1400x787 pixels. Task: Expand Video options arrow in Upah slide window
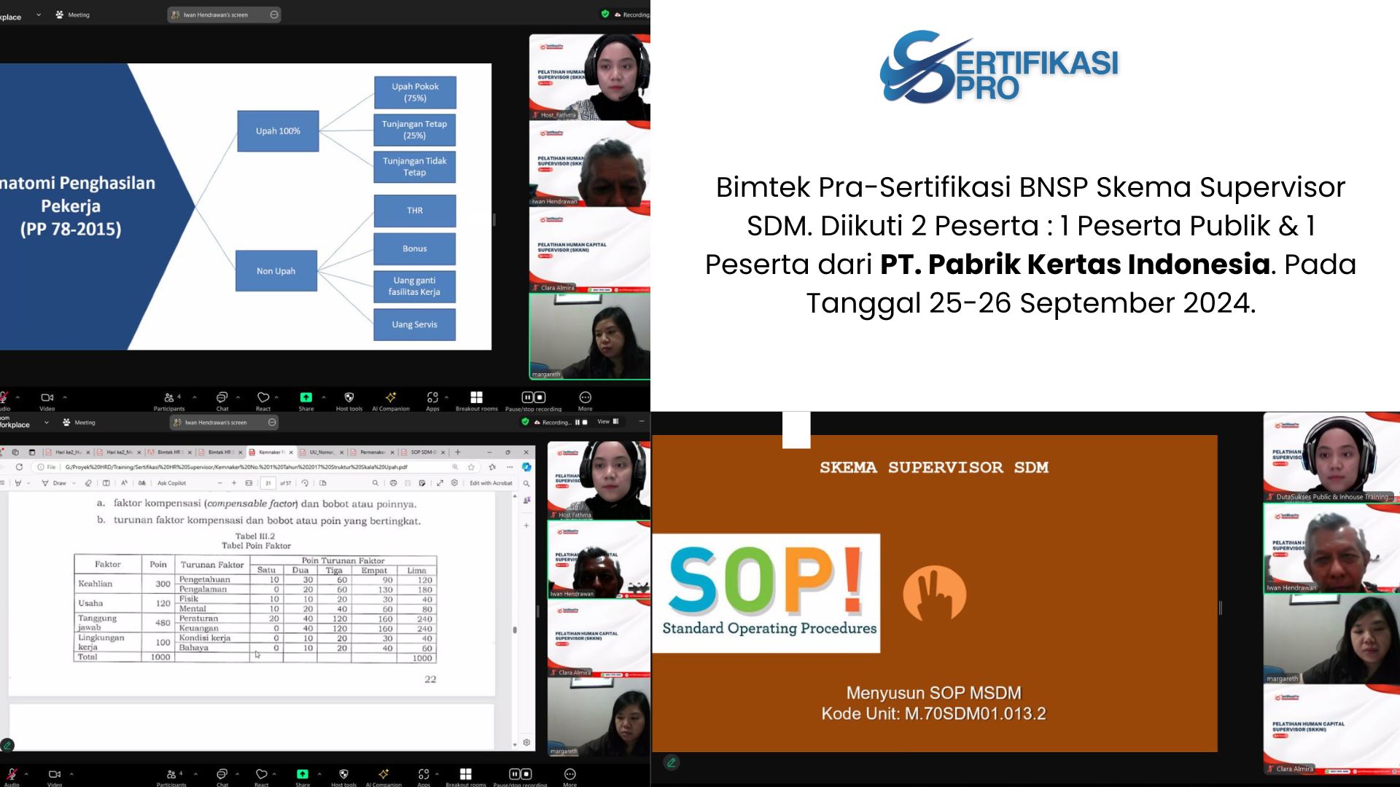[65, 397]
